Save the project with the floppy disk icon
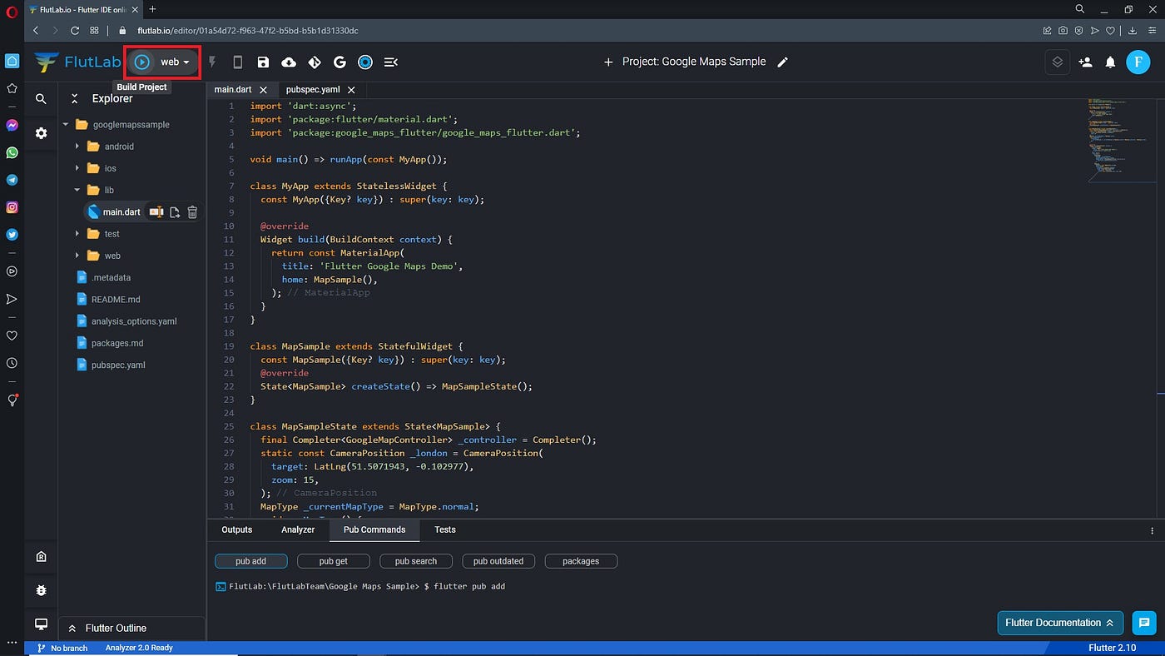This screenshot has width=1165, height=656. (x=263, y=62)
